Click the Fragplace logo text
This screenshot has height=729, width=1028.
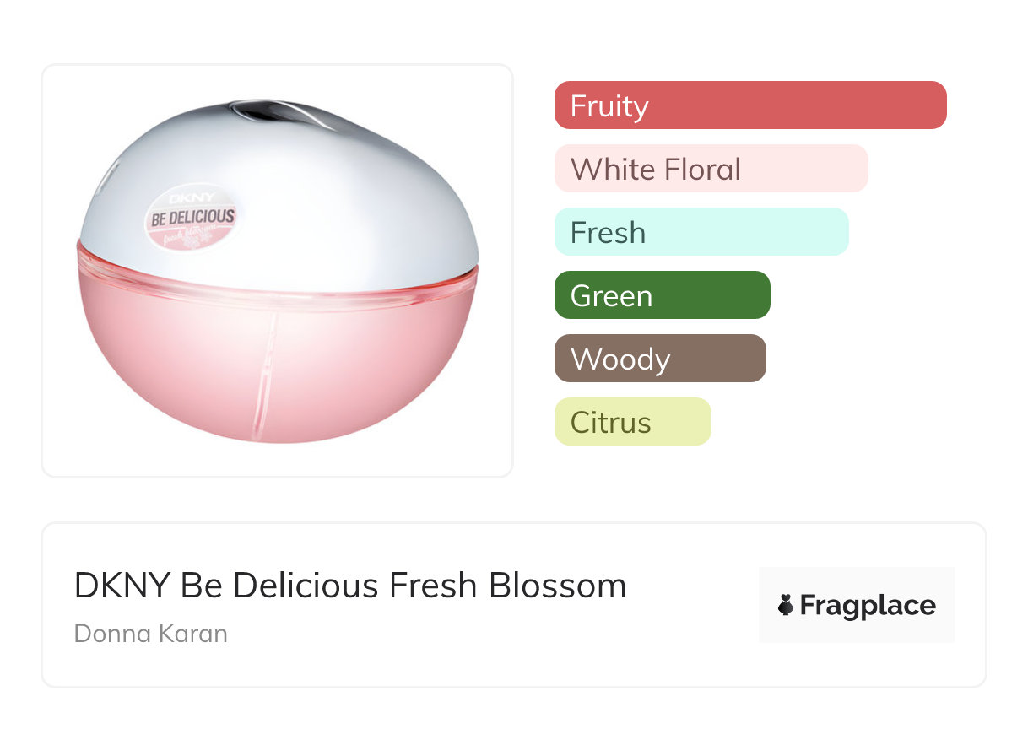[868, 605]
